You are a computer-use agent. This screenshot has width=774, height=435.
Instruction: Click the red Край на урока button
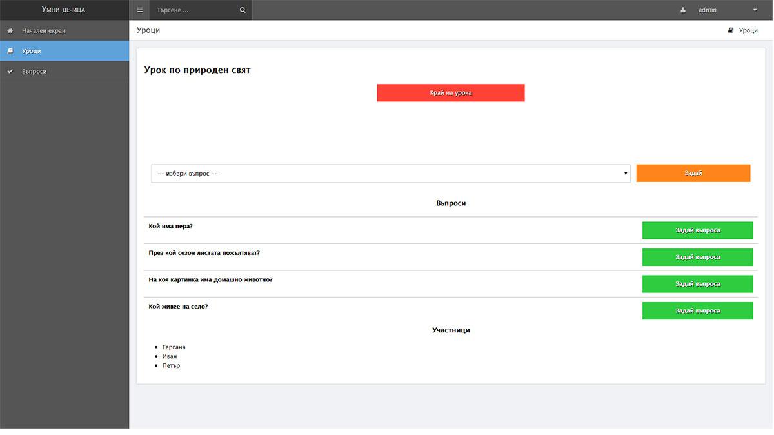pos(451,93)
